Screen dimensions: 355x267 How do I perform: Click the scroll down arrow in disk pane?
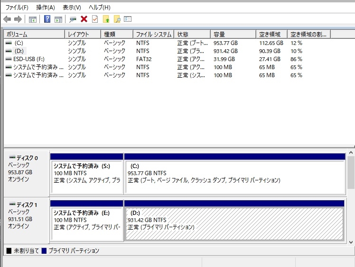(x=351, y=242)
